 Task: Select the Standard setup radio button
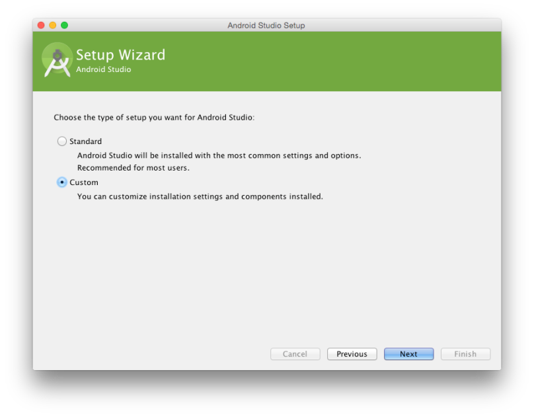[x=61, y=141]
